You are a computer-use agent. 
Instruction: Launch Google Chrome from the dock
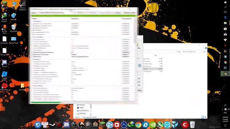coord(138,125)
